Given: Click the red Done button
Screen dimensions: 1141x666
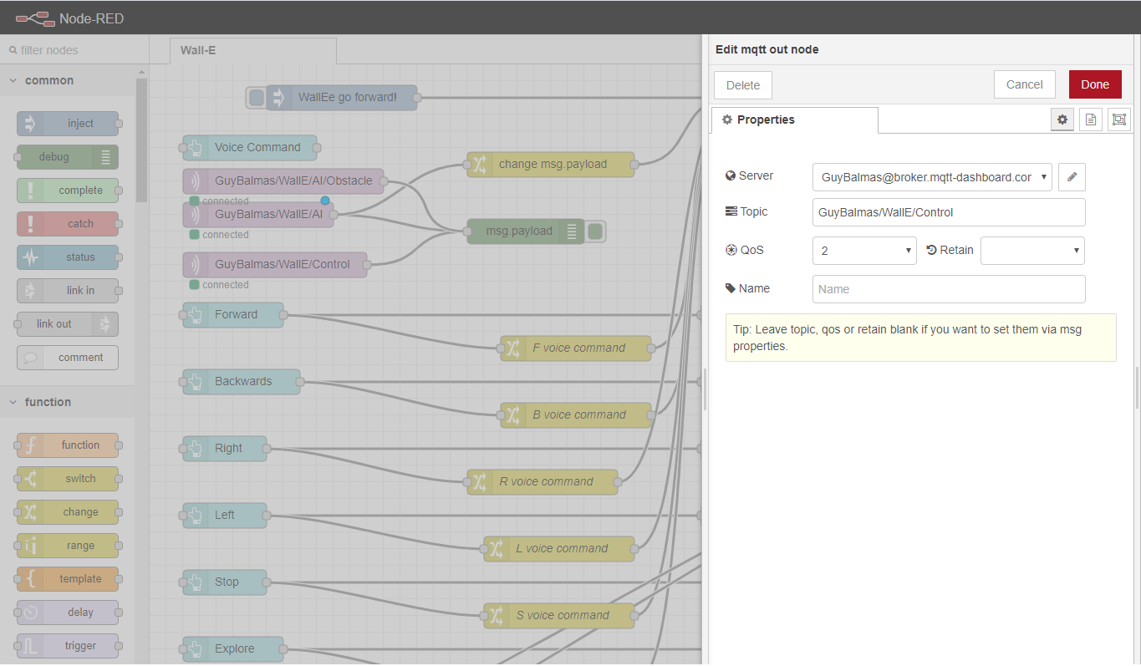Looking at the screenshot, I should point(1095,84).
